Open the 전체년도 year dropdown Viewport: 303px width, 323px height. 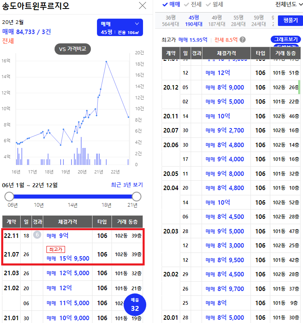point(289,4)
